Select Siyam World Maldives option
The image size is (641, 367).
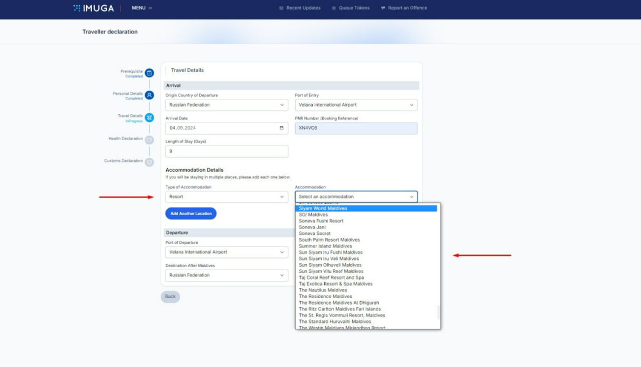(366, 208)
